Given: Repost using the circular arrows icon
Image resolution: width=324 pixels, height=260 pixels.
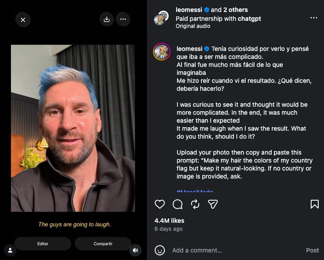Looking at the screenshot, I should pos(195,204).
